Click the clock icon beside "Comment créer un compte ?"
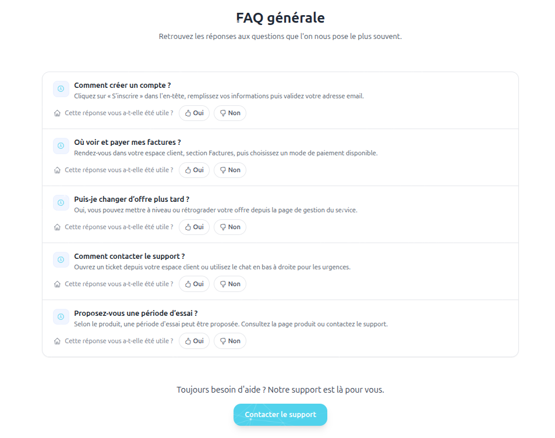Screen dimensions: 555x438 coord(61,88)
